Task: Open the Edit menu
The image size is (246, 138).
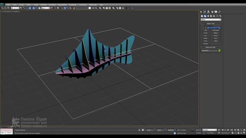Action: [8, 5]
